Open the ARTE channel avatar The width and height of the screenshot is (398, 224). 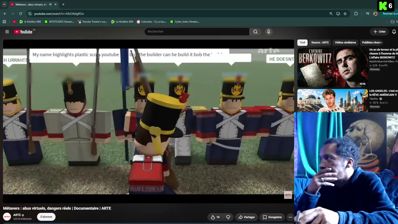click(7, 217)
